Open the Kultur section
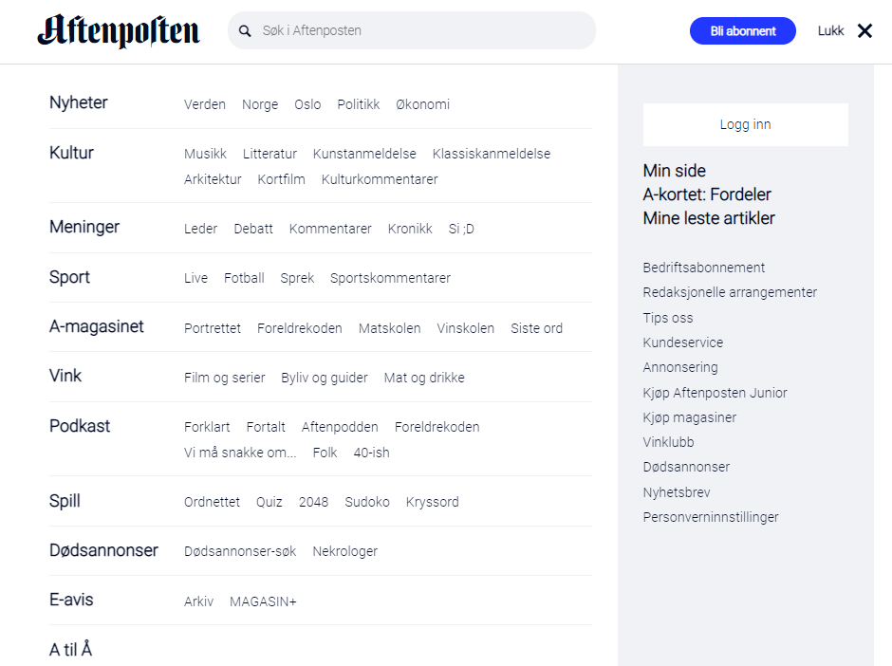The height and width of the screenshot is (666, 892). tap(71, 153)
